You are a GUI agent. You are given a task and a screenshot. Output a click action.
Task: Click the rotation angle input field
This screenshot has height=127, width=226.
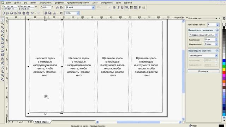pyautogui.click(x=47, y=7)
